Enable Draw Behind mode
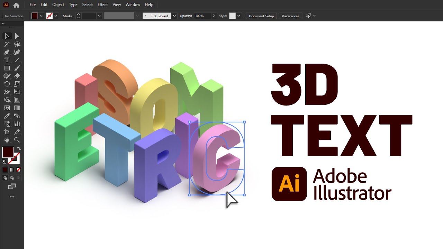Viewport: 443px width, 249px height. tap(12, 178)
